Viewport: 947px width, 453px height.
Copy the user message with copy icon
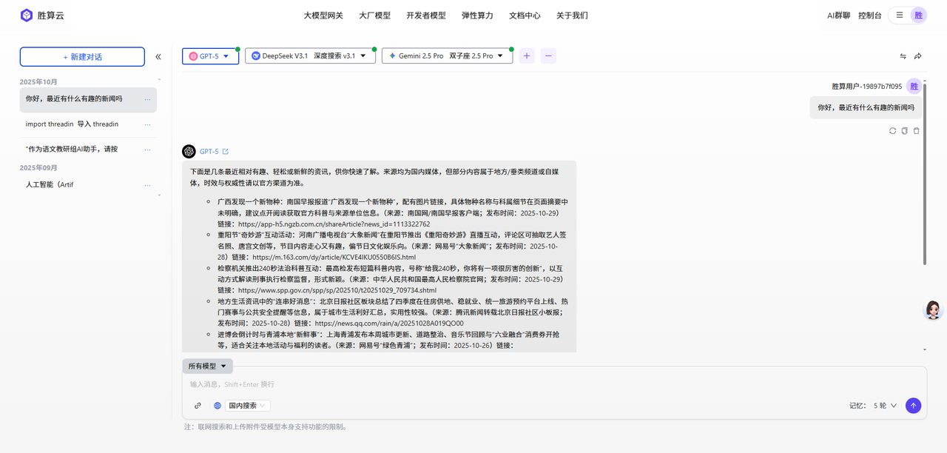click(x=905, y=131)
